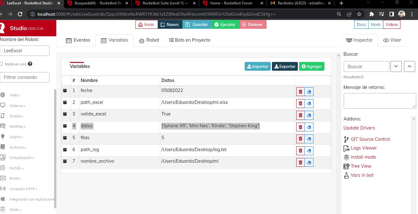The image size is (418, 214).
Task: Delete the fecha variable with its trash icon
Action: (x=300, y=91)
